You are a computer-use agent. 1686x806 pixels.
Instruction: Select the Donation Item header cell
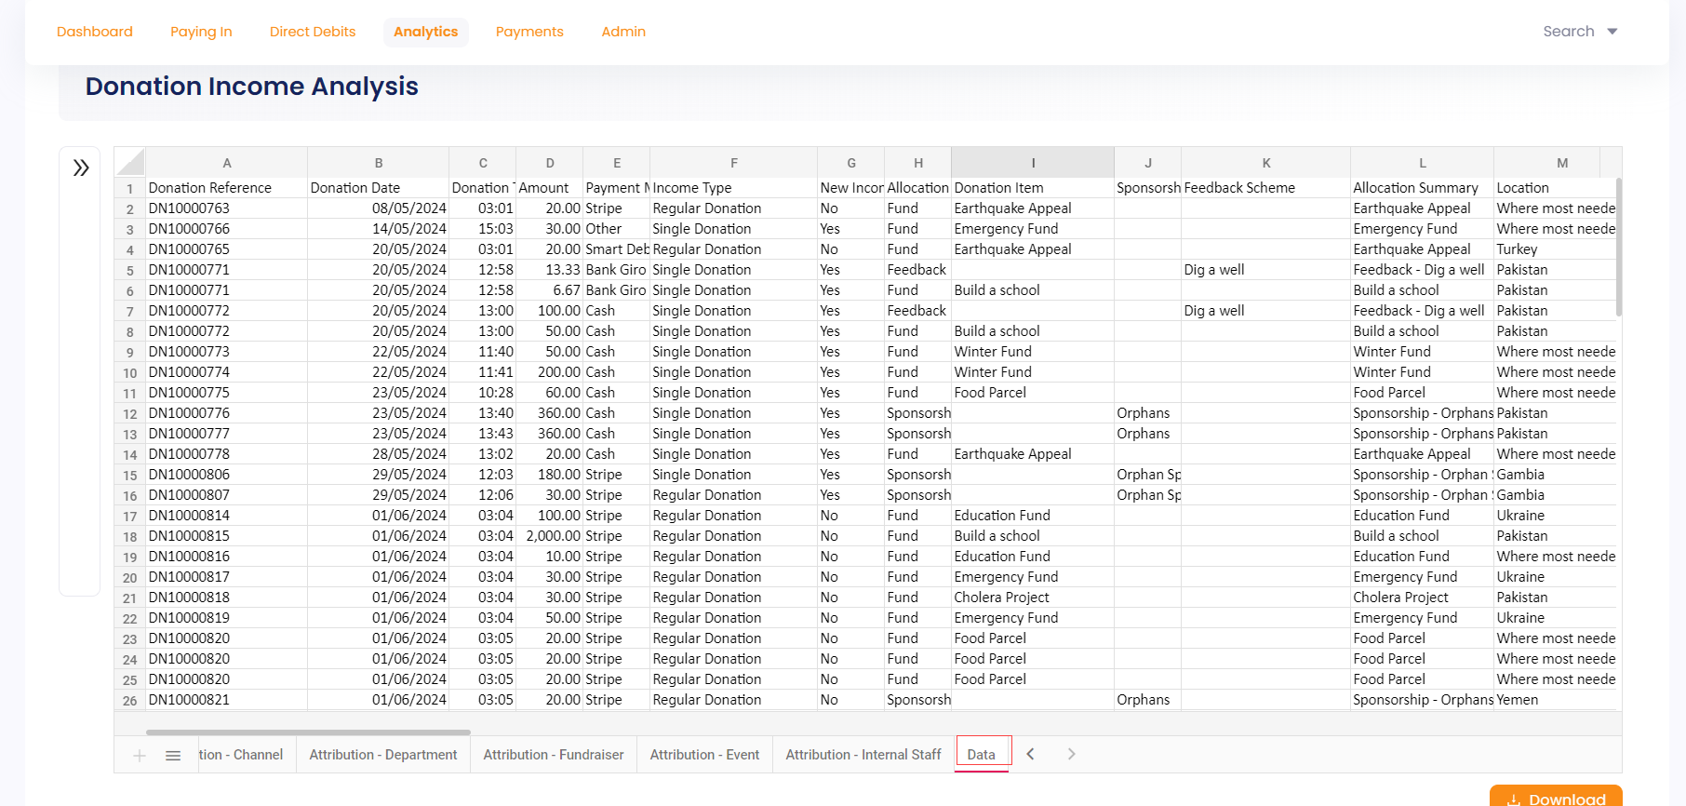pyautogui.click(x=1033, y=188)
